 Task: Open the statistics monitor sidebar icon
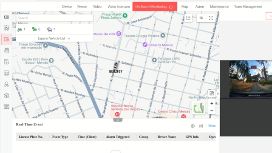[x=6, y=73]
